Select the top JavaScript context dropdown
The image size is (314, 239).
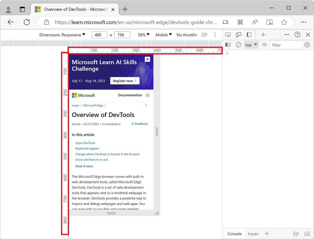point(251,45)
